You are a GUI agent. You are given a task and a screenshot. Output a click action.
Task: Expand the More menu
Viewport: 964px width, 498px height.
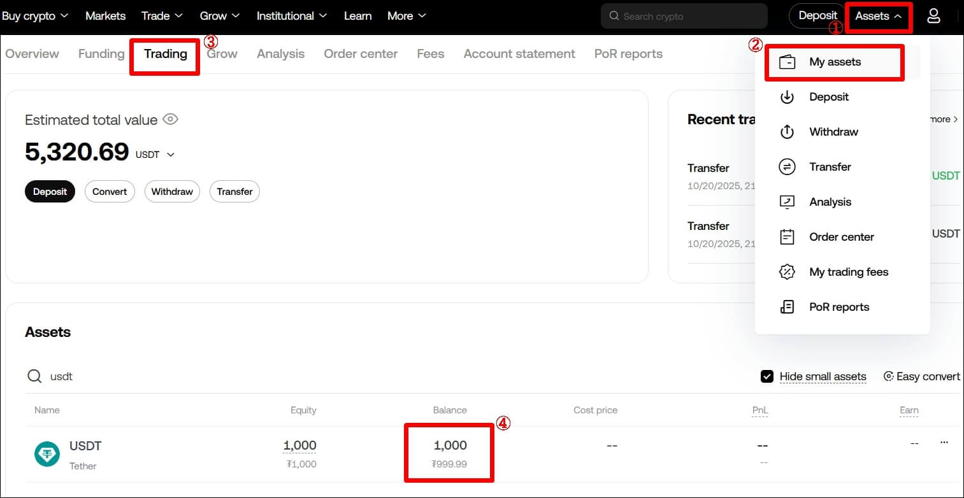[406, 16]
